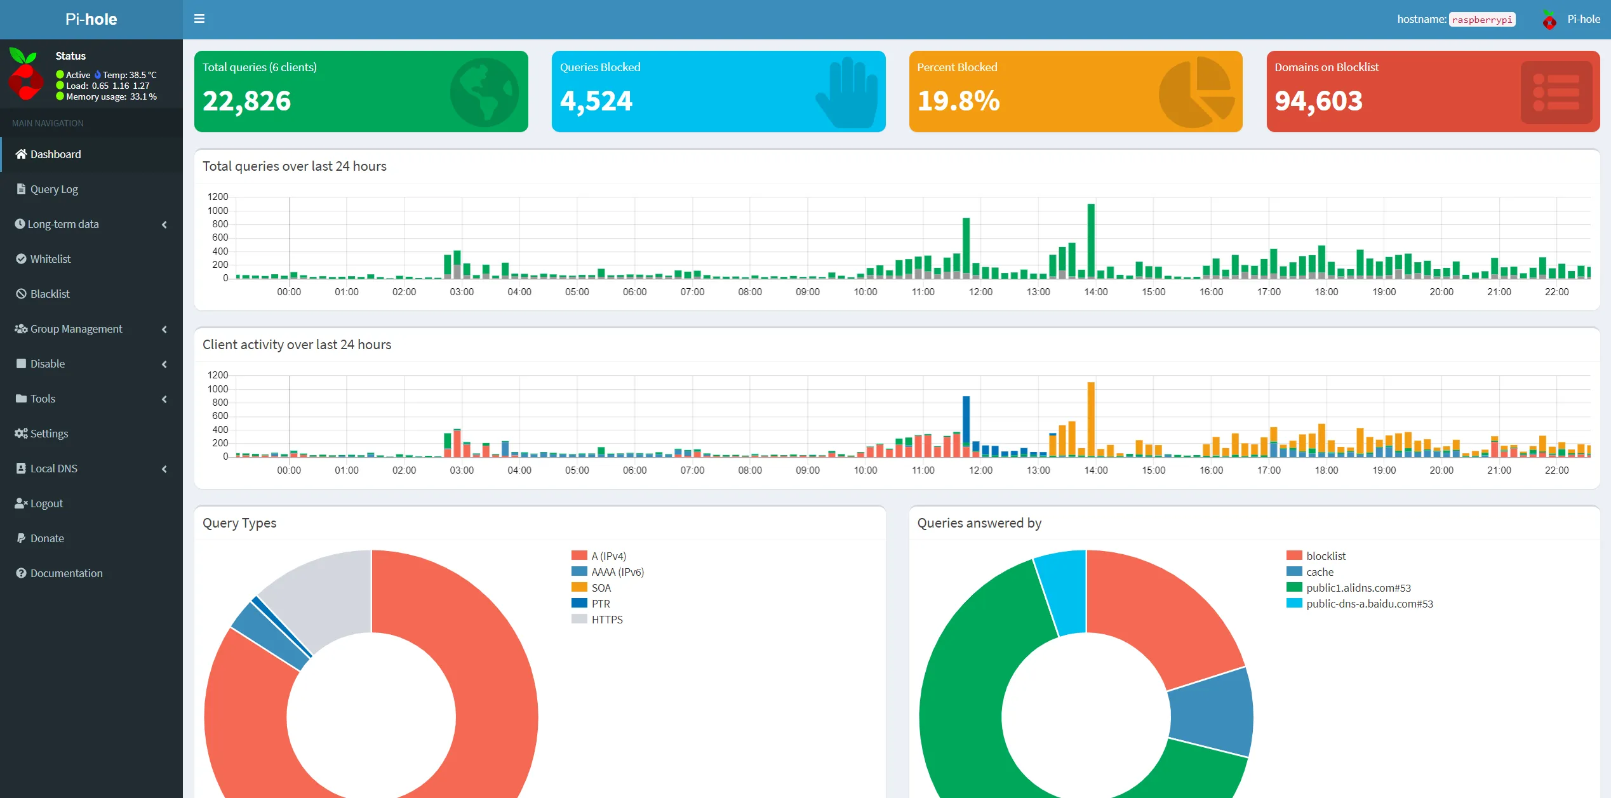
Task: Click the Donate PayPal icon
Action: [x=21, y=538]
